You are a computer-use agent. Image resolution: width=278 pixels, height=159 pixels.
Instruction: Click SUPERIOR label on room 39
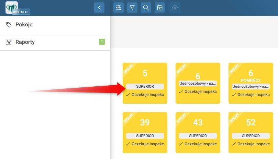point(145,136)
